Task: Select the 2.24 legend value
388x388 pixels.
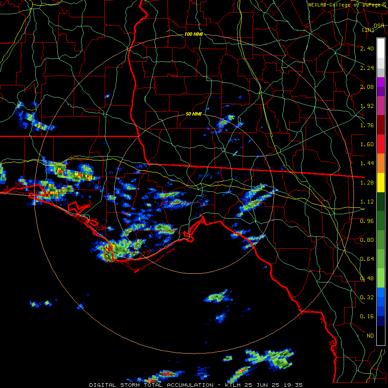Action: coord(367,68)
